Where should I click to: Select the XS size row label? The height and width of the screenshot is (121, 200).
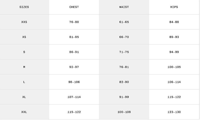pyautogui.click(x=24, y=37)
